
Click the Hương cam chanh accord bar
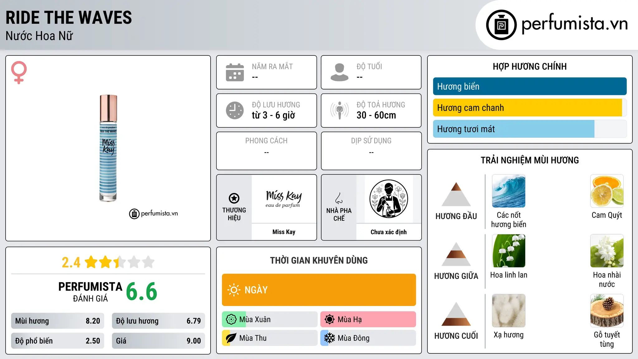[530, 108]
